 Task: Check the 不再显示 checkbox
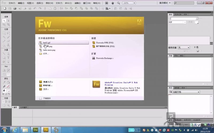pos(41,98)
